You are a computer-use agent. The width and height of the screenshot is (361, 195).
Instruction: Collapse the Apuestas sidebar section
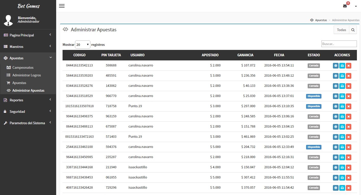coord(28,58)
